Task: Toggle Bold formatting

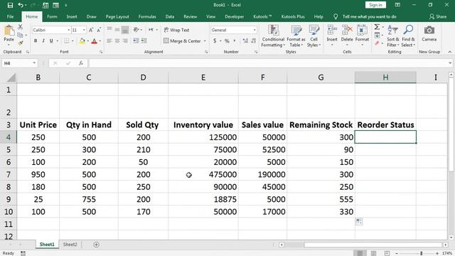Action: click(x=36, y=41)
